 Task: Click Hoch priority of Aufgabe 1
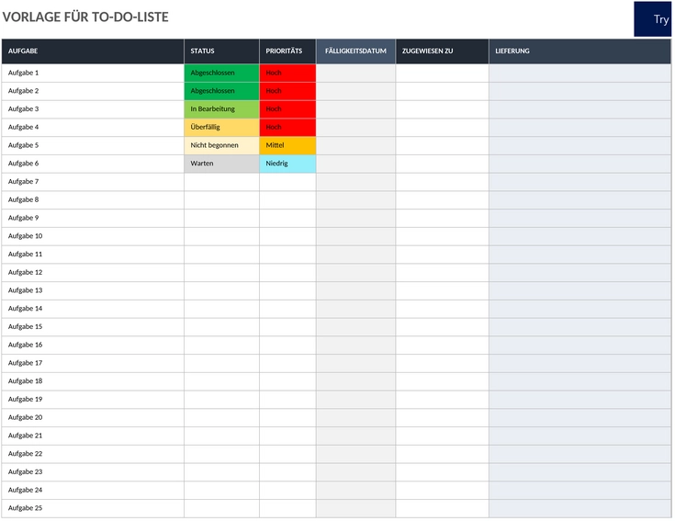288,74
